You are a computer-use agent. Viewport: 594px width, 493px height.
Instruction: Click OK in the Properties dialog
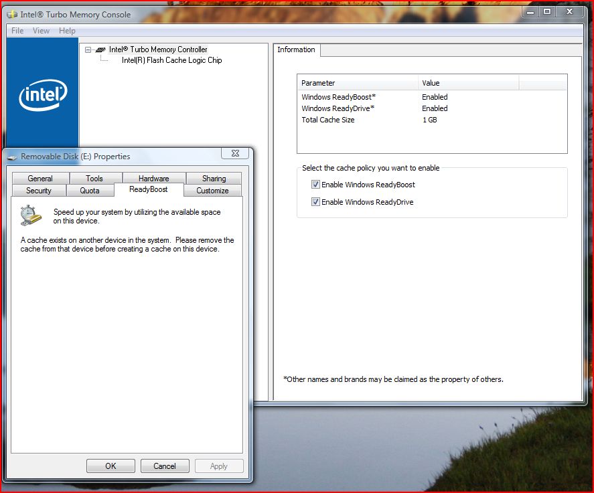[110, 466]
